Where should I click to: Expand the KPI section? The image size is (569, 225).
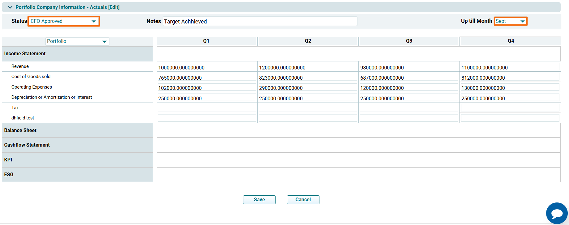[x=8, y=160]
